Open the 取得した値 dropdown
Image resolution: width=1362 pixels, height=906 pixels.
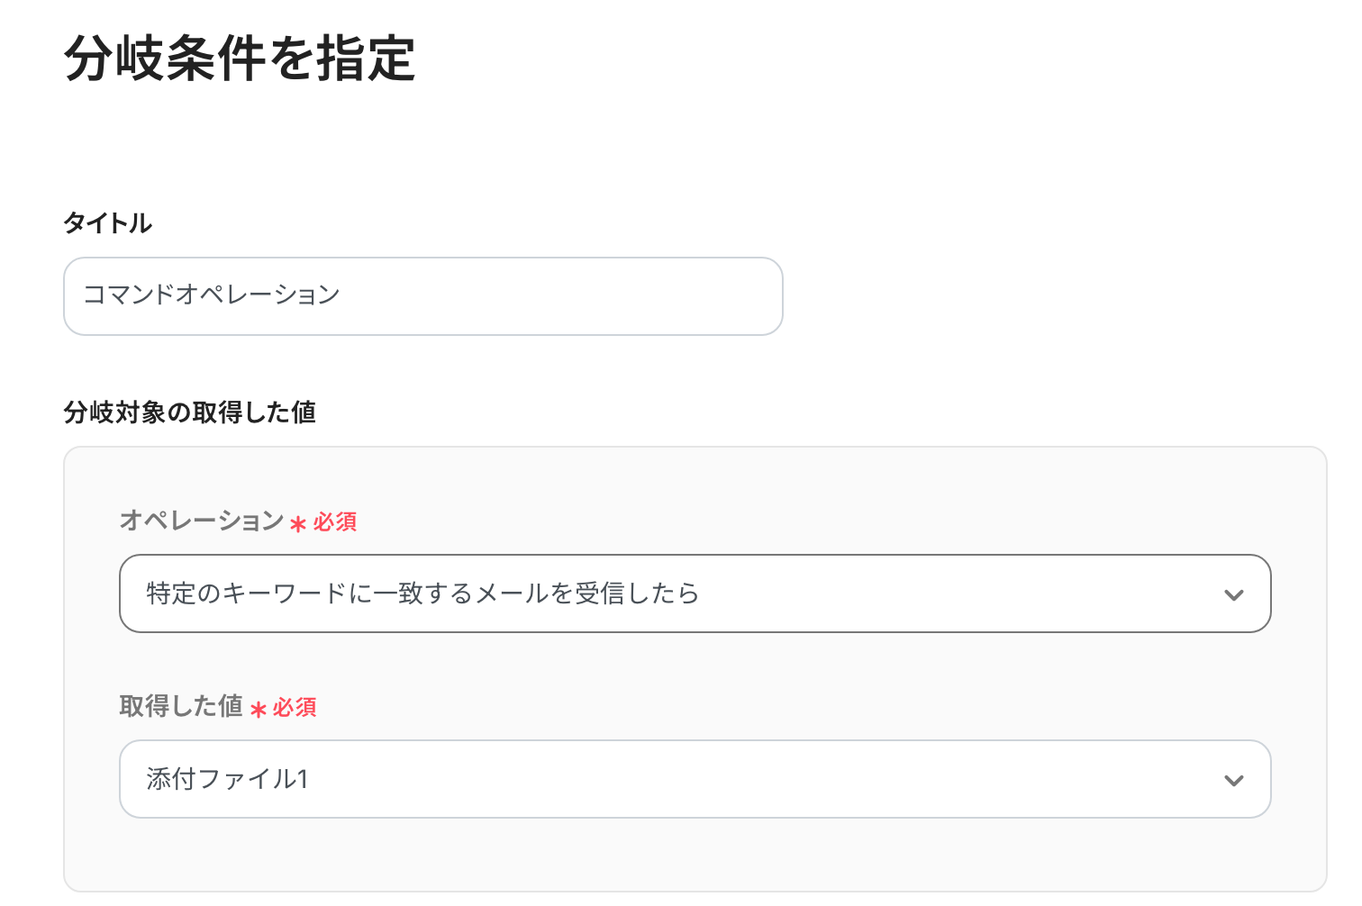[694, 779]
